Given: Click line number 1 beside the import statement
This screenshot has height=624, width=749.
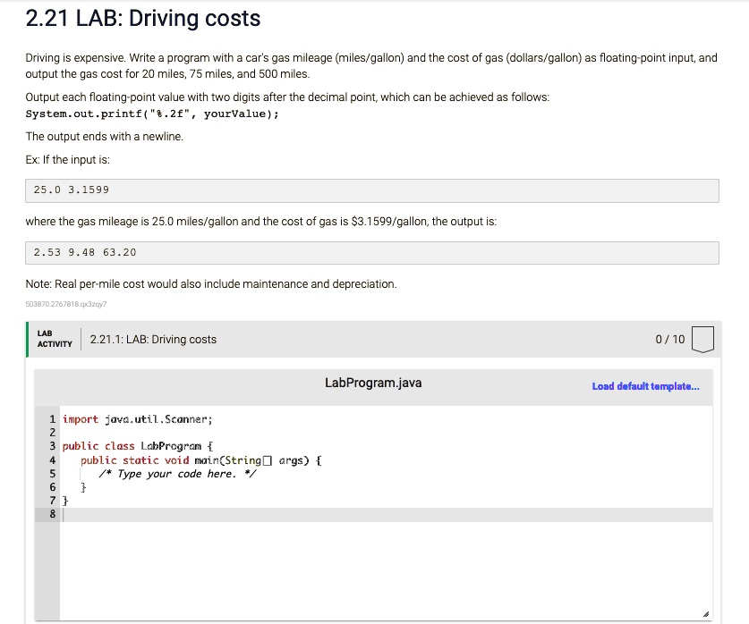Looking at the screenshot, I should pos(52,418).
